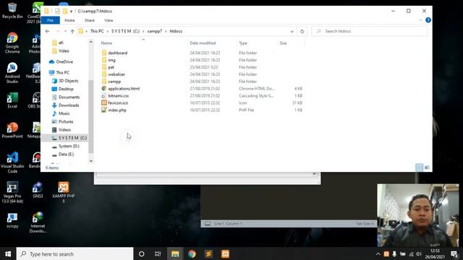Viewport: 463px width, 260px height.
Task: Switch to details view layout icon
Action: tap(419, 168)
